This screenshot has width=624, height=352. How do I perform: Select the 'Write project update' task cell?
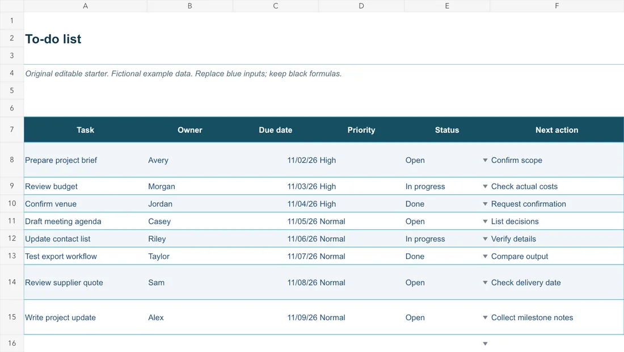85,318
